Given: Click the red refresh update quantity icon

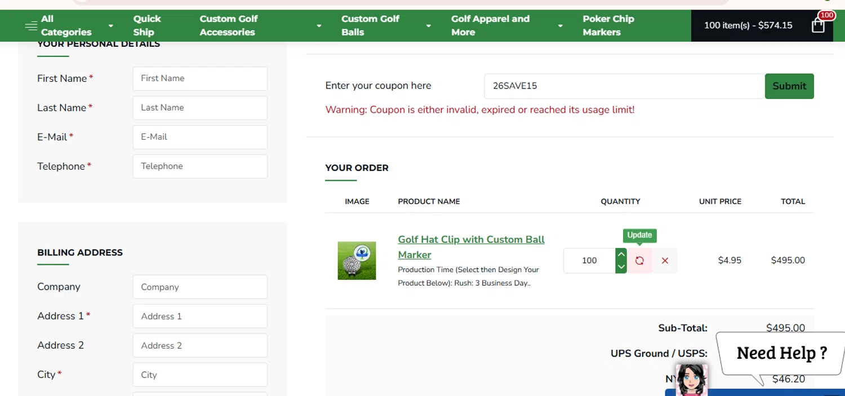Looking at the screenshot, I should pos(639,261).
